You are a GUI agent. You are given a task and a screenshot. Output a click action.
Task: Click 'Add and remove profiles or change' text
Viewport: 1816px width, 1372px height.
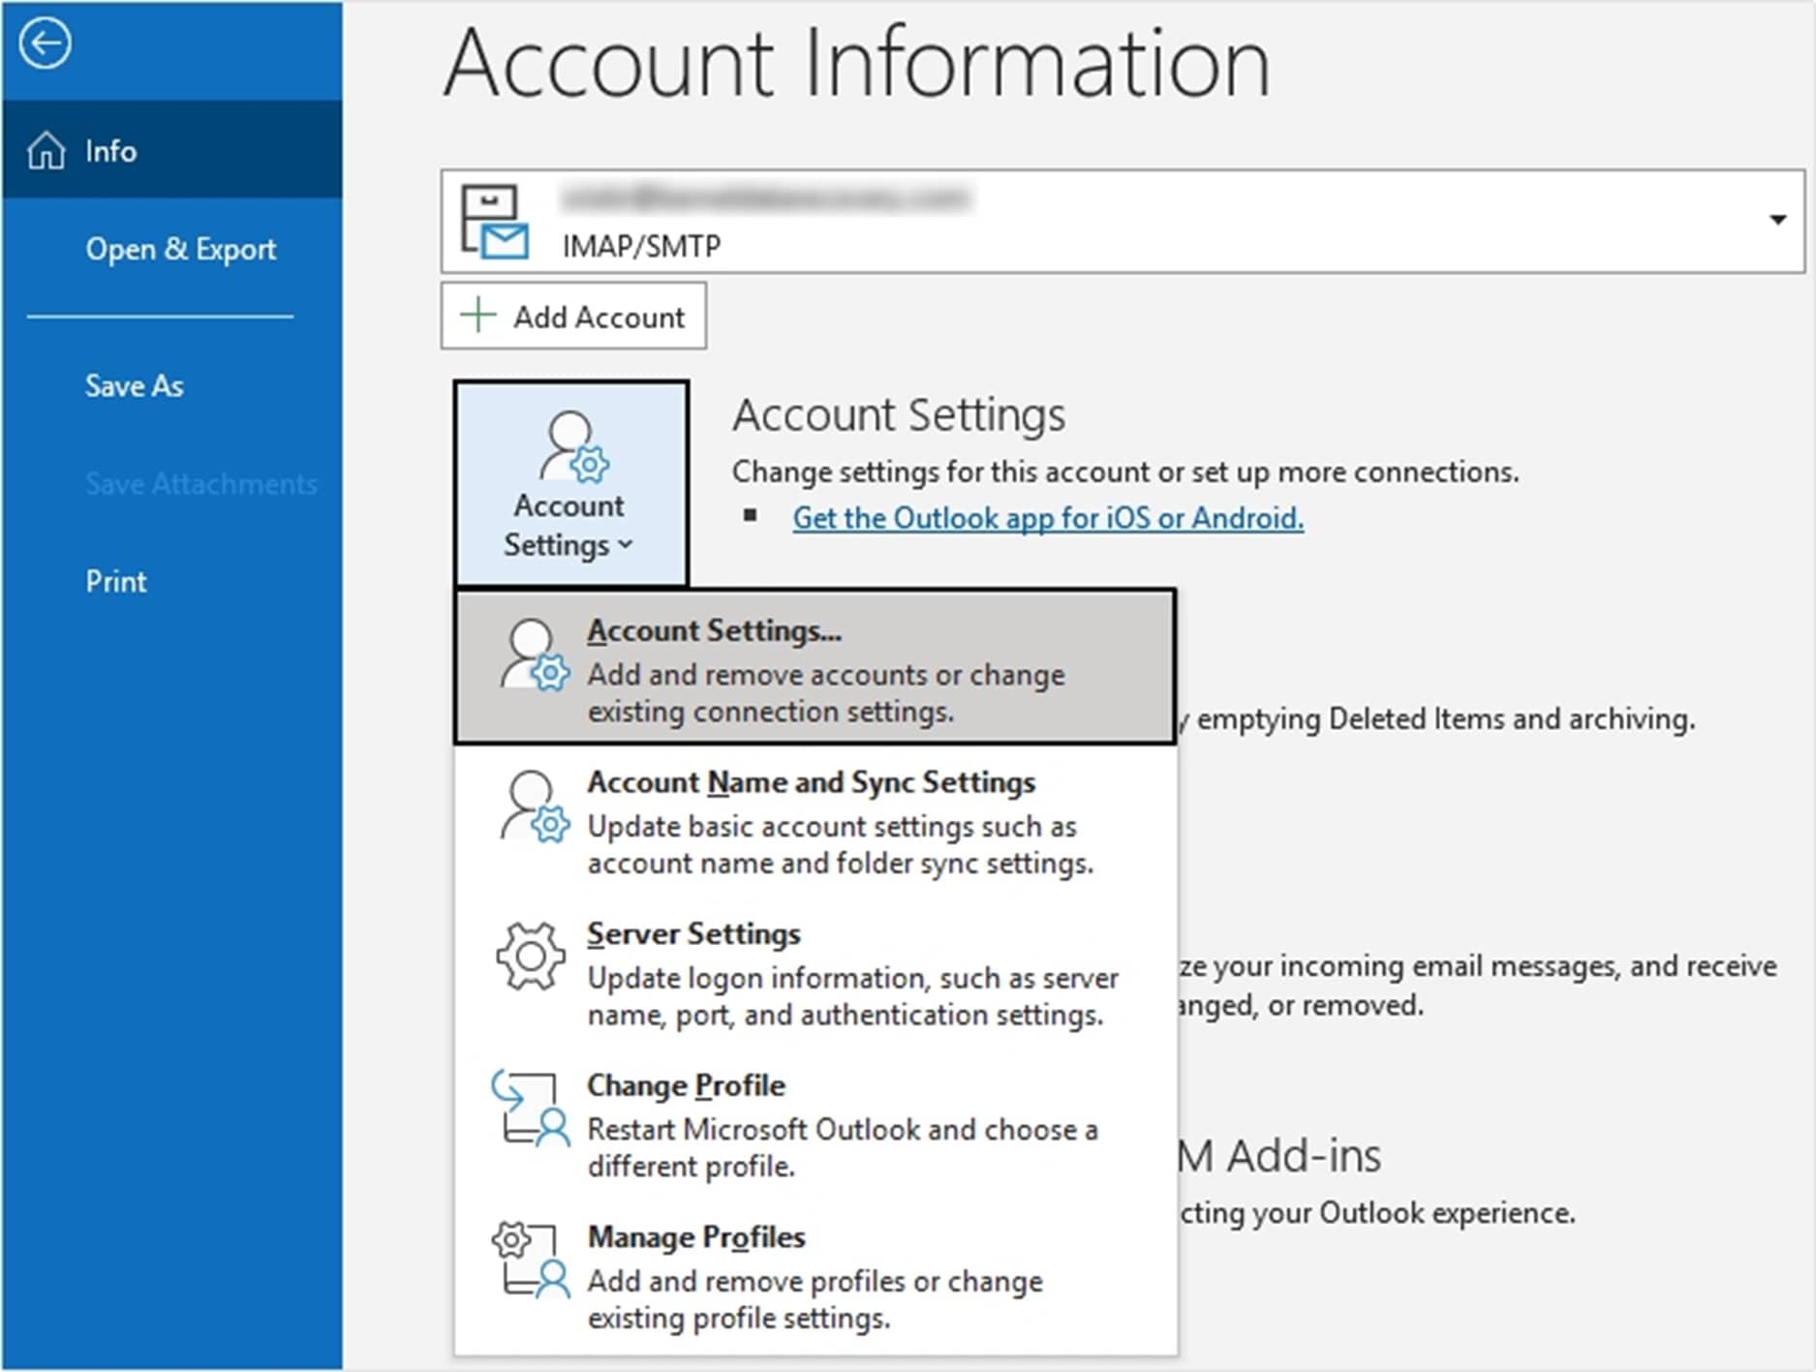[x=816, y=1282]
